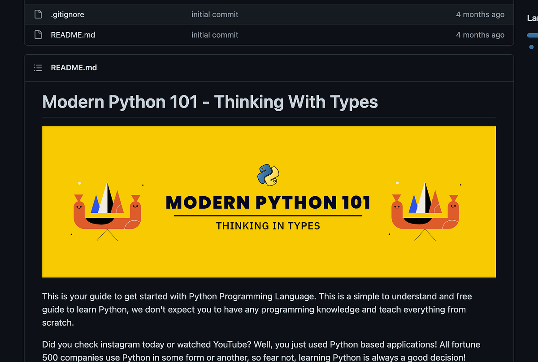Open the .gitignore file
538x362 pixels.
(67, 14)
